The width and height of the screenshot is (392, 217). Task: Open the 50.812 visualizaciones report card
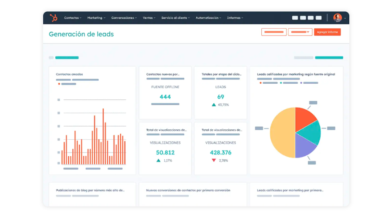tap(165, 148)
